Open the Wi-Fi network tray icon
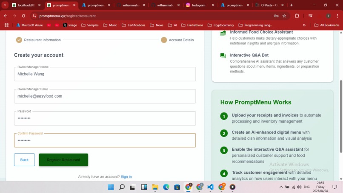This screenshot has width=343, height=193. point(293,187)
